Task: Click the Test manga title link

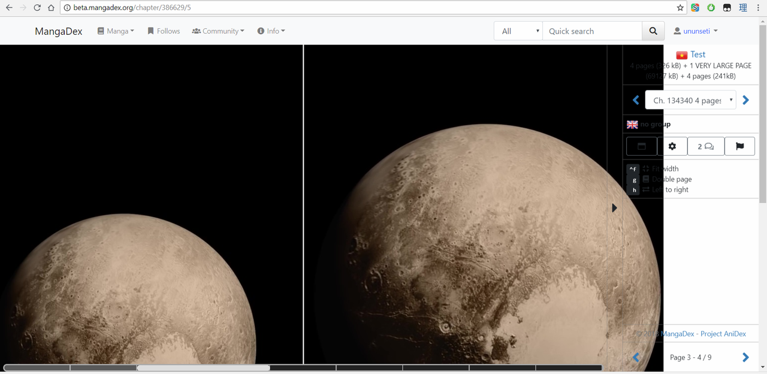Action: [x=697, y=55]
